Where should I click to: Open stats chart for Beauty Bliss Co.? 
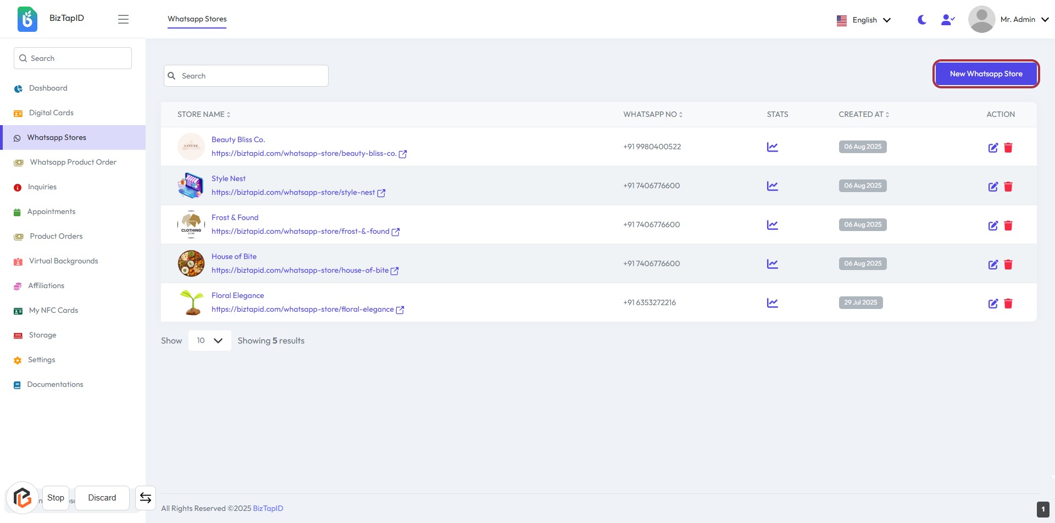[x=772, y=147]
